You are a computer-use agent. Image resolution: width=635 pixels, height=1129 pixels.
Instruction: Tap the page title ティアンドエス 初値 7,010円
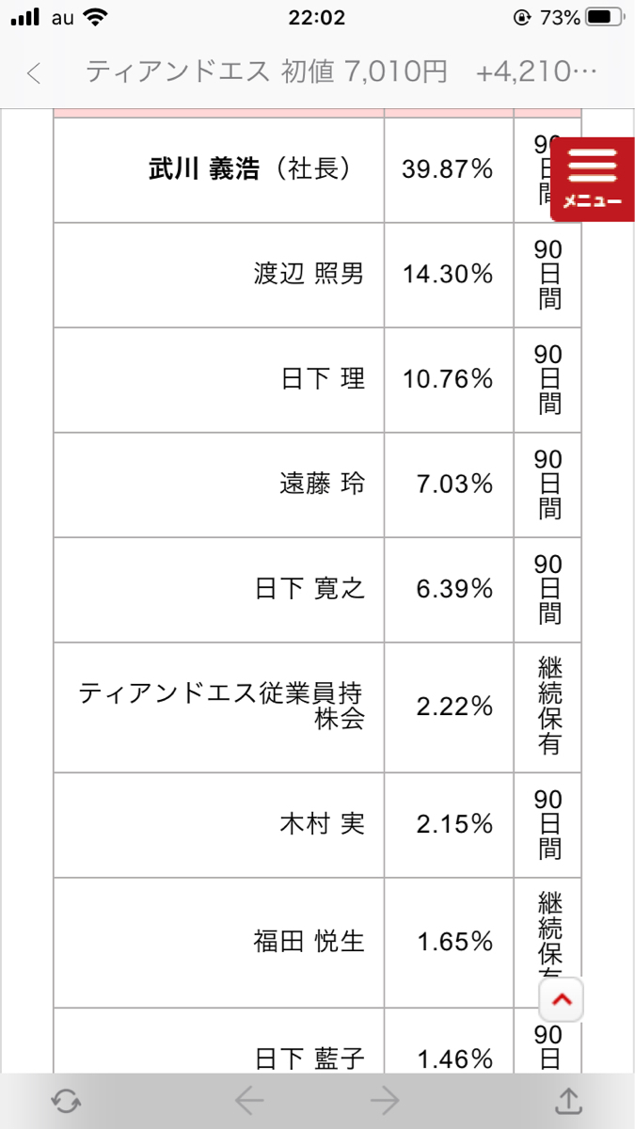pos(266,72)
